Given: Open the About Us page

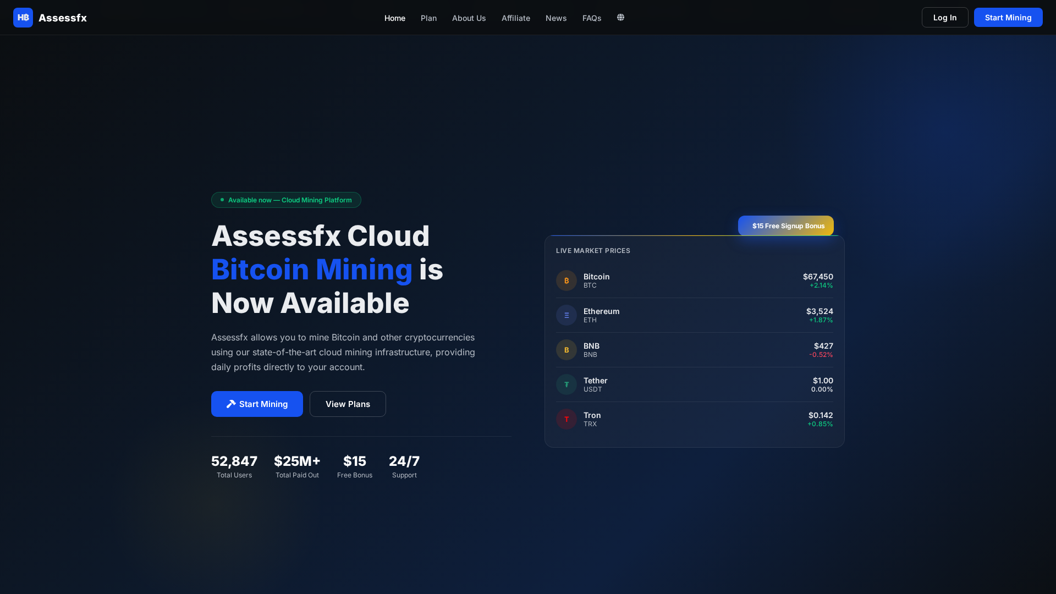Looking at the screenshot, I should click(469, 18).
